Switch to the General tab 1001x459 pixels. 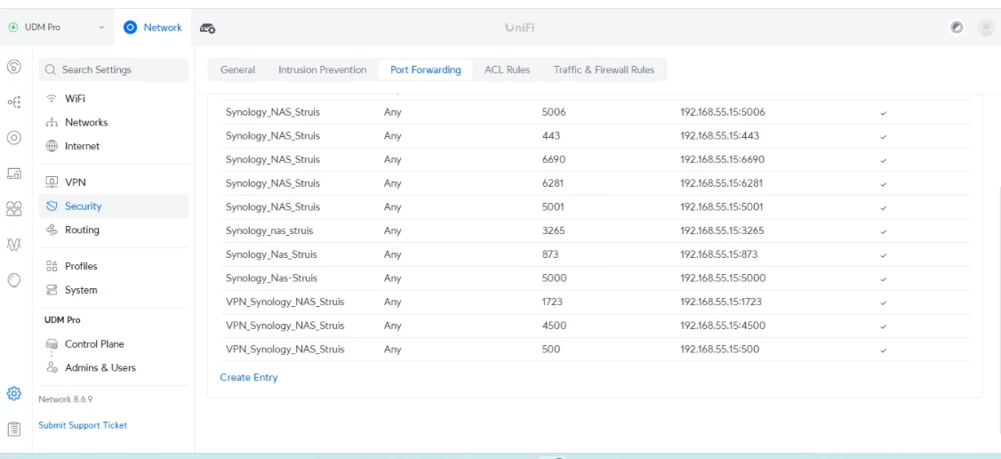click(x=237, y=69)
